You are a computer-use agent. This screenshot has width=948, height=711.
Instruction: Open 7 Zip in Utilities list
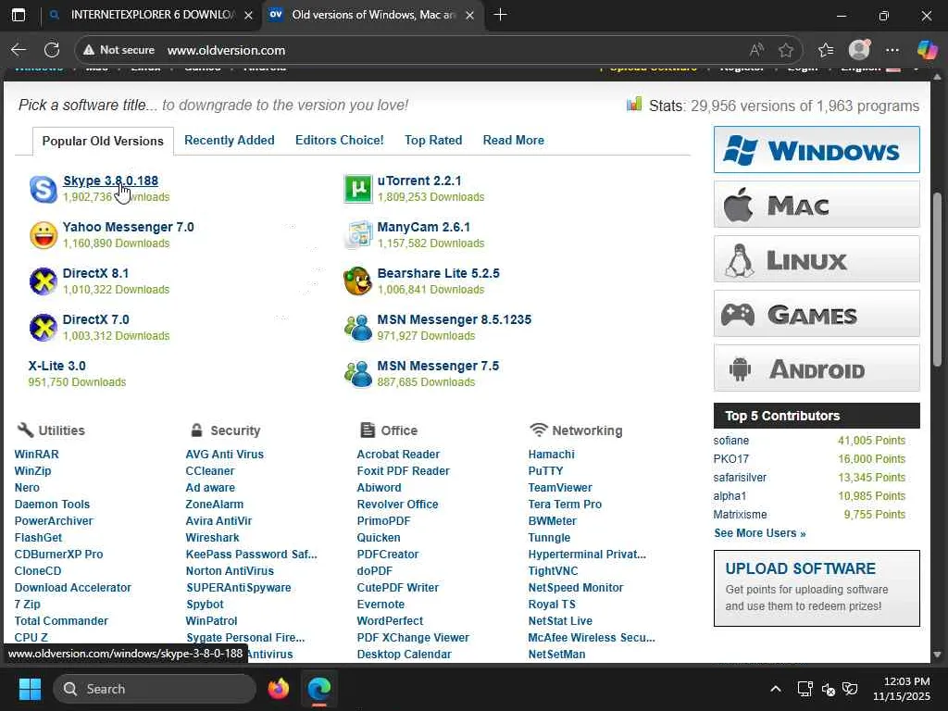[x=27, y=604]
